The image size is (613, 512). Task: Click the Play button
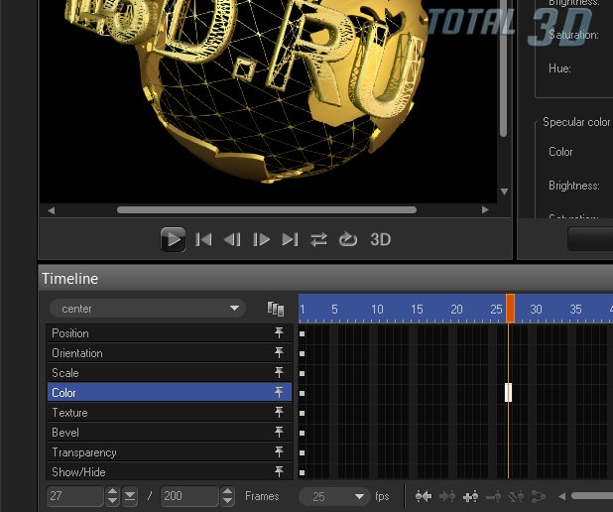173,239
